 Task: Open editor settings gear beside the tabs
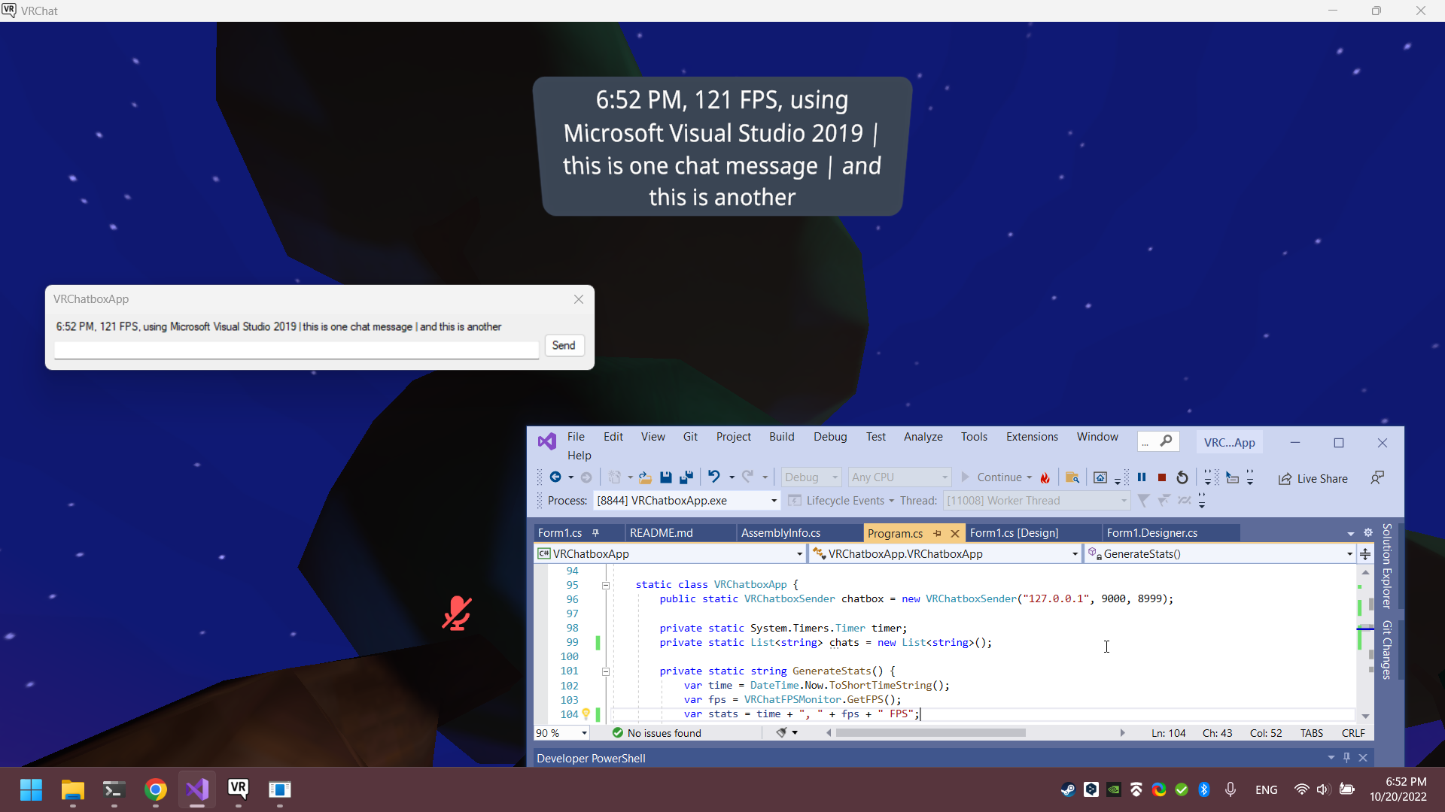click(x=1368, y=532)
